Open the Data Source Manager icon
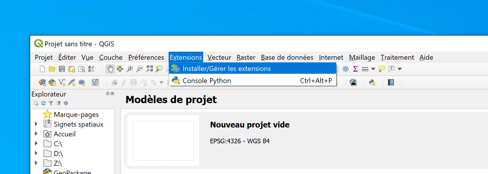Screen dimensions: 488x174 click(x=43, y=83)
